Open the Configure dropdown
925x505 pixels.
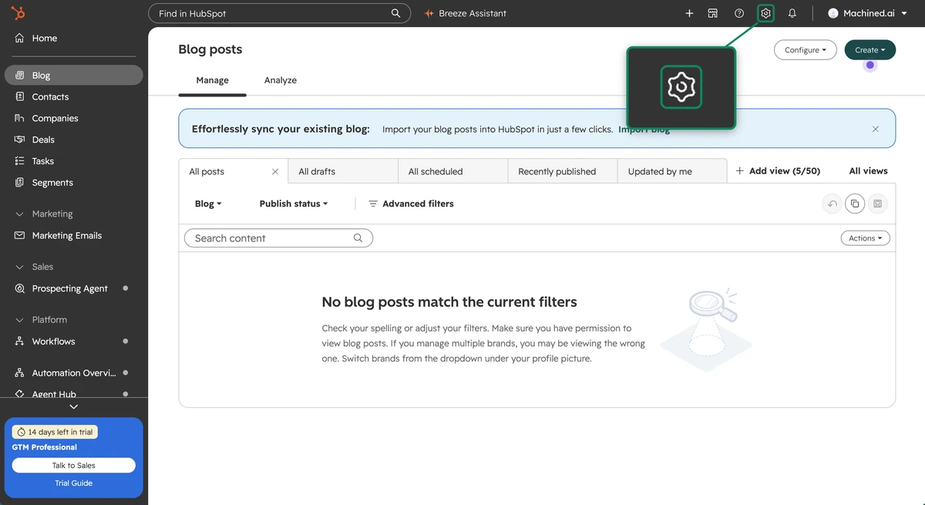click(805, 50)
